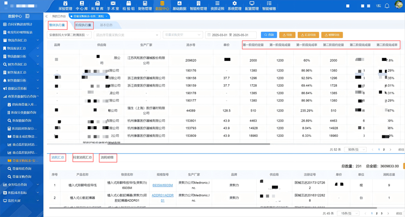Open the 15条/页 page size dropdown

pos(348,213)
